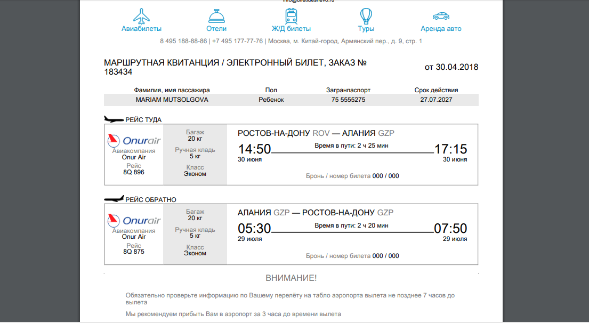589x323 pixels.
Task: Click the hot air balloon Туры icon
Action: point(366,16)
